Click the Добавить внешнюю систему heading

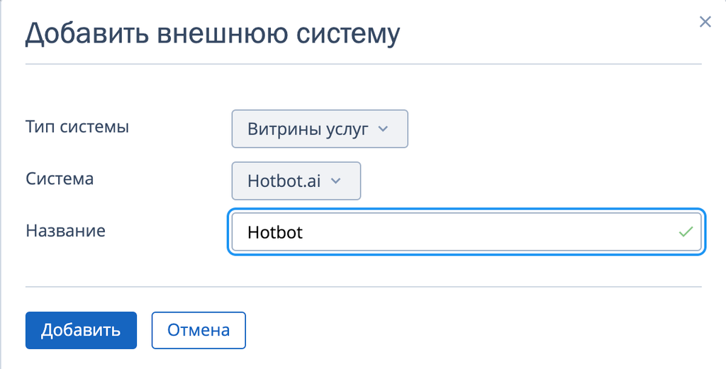(213, 34)
